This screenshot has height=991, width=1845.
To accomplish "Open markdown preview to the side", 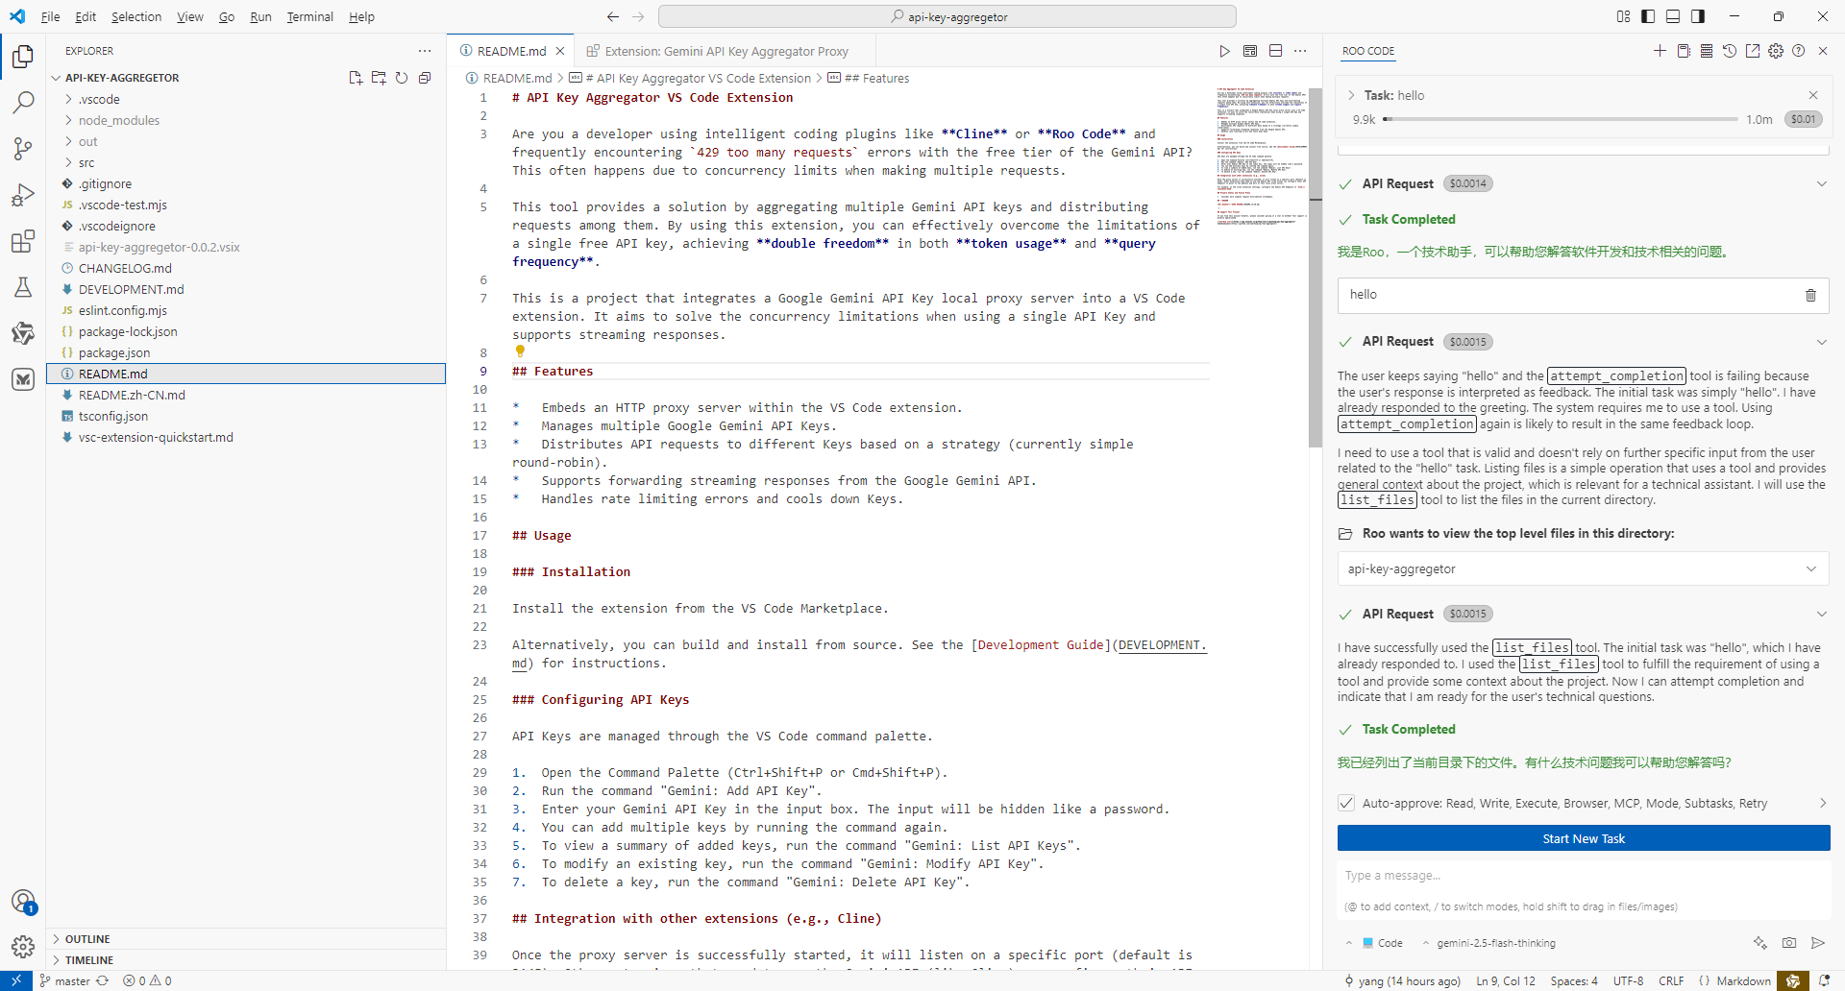I will [x=1250, y=51].
